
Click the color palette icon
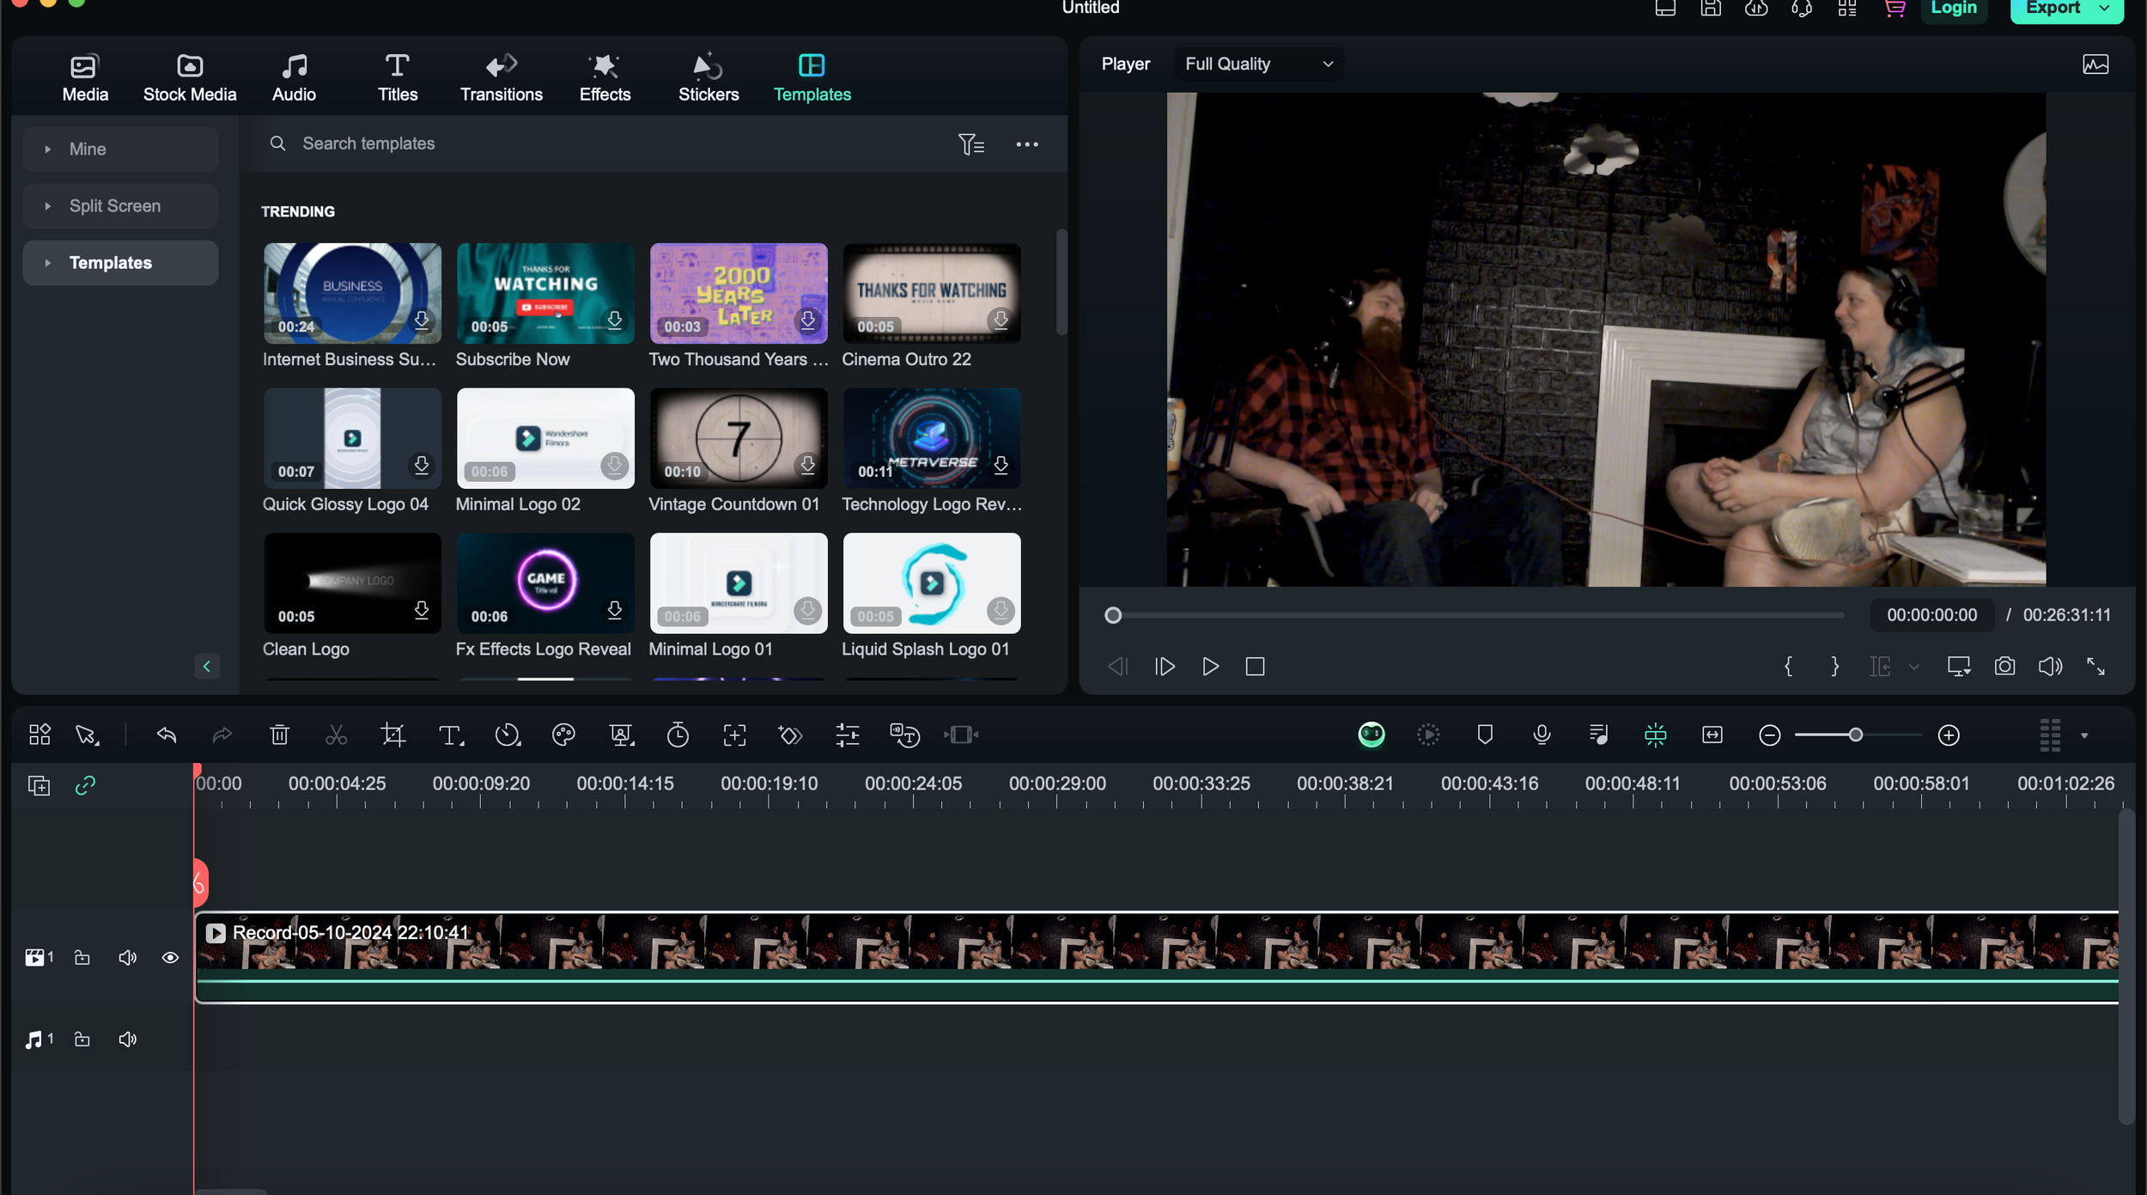coord(563,735)
